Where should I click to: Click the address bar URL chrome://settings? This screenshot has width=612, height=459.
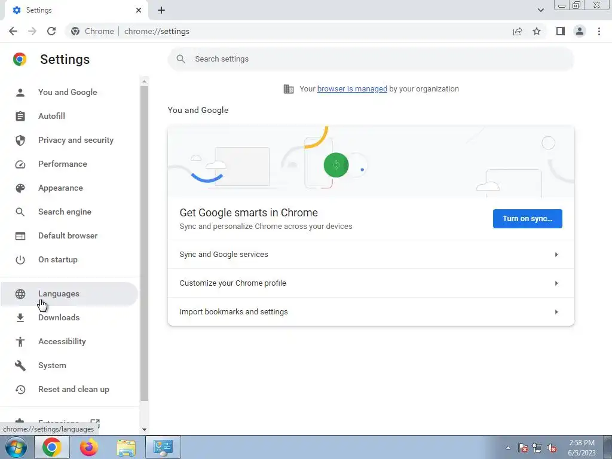[157, 31]
